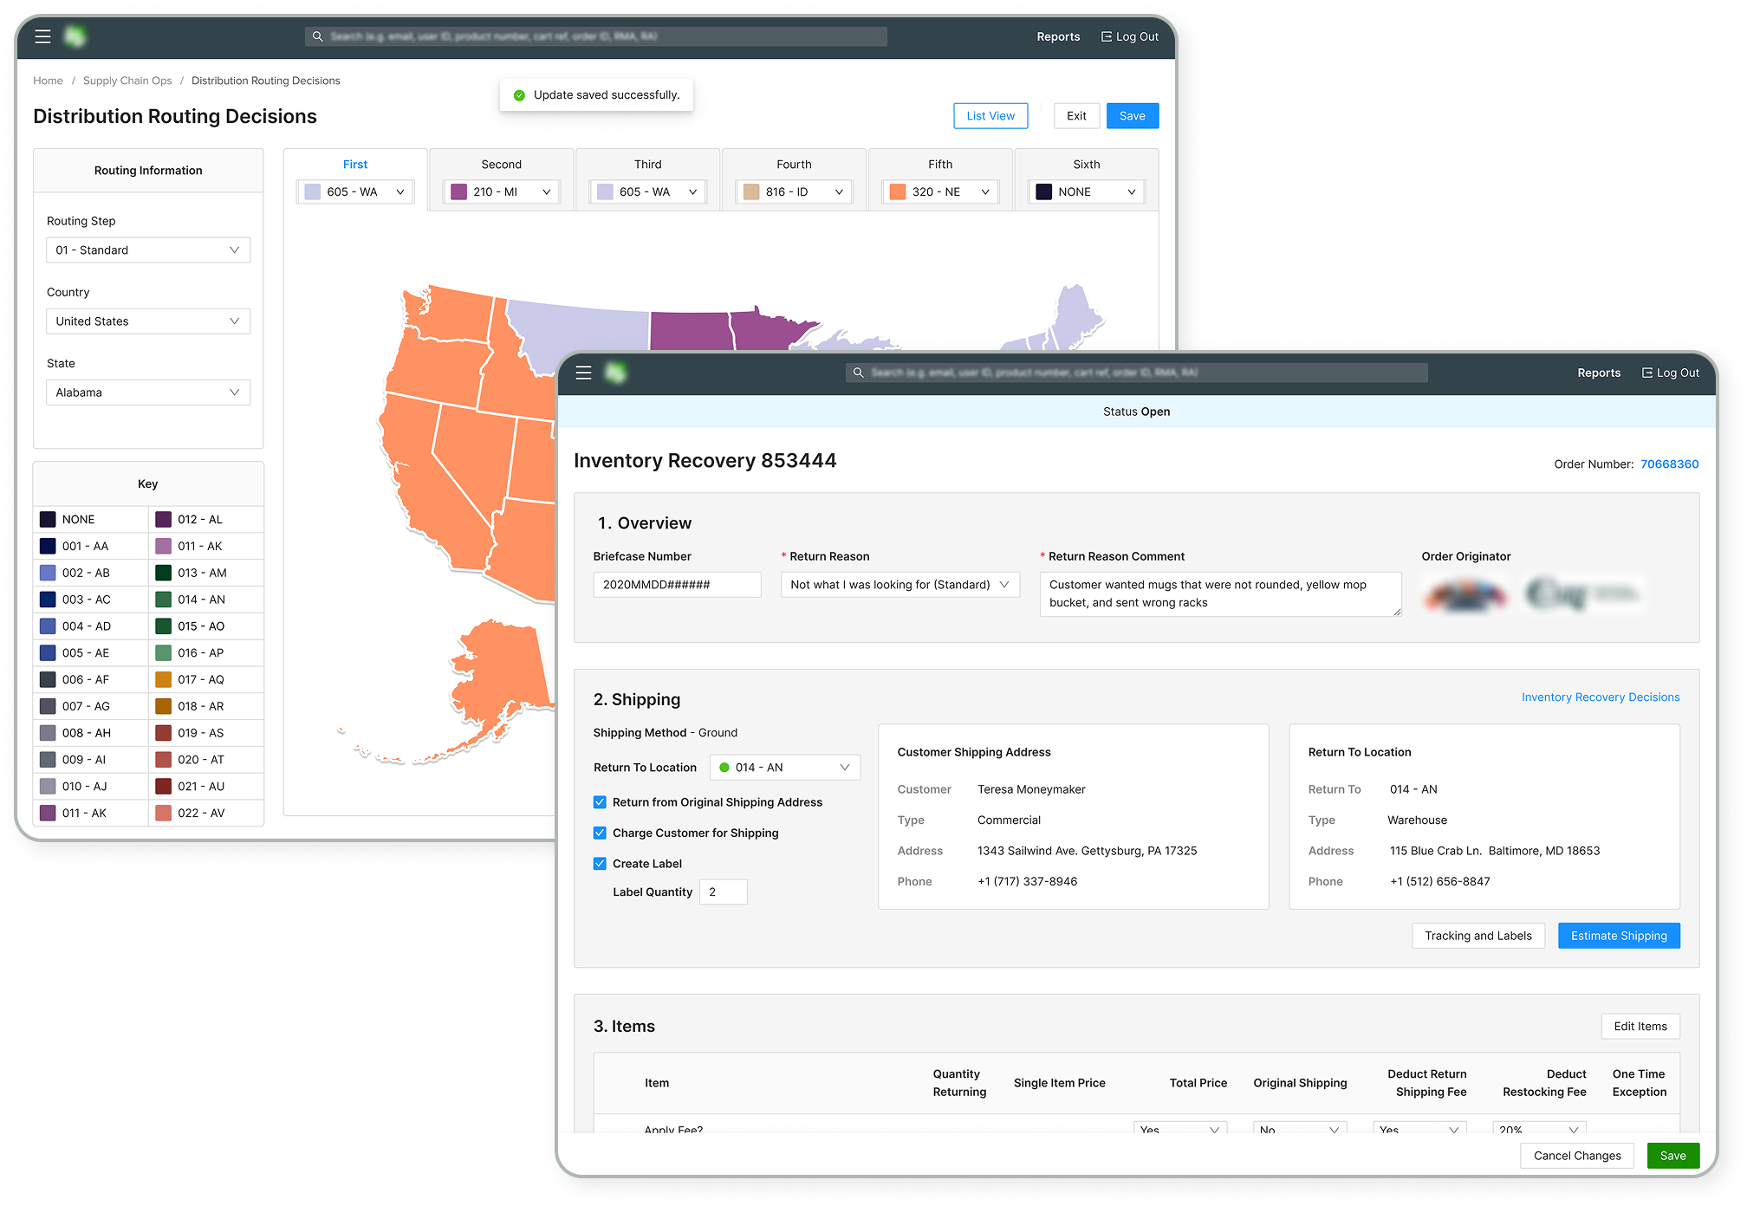Click the Estimate Shipping button

pos(1619,936)
